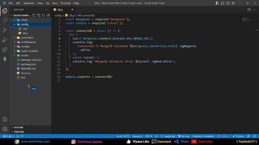The height and width of the screenshot is (145, 259).
Task: Open the Selection menu
Action: (x=29, y=3)
